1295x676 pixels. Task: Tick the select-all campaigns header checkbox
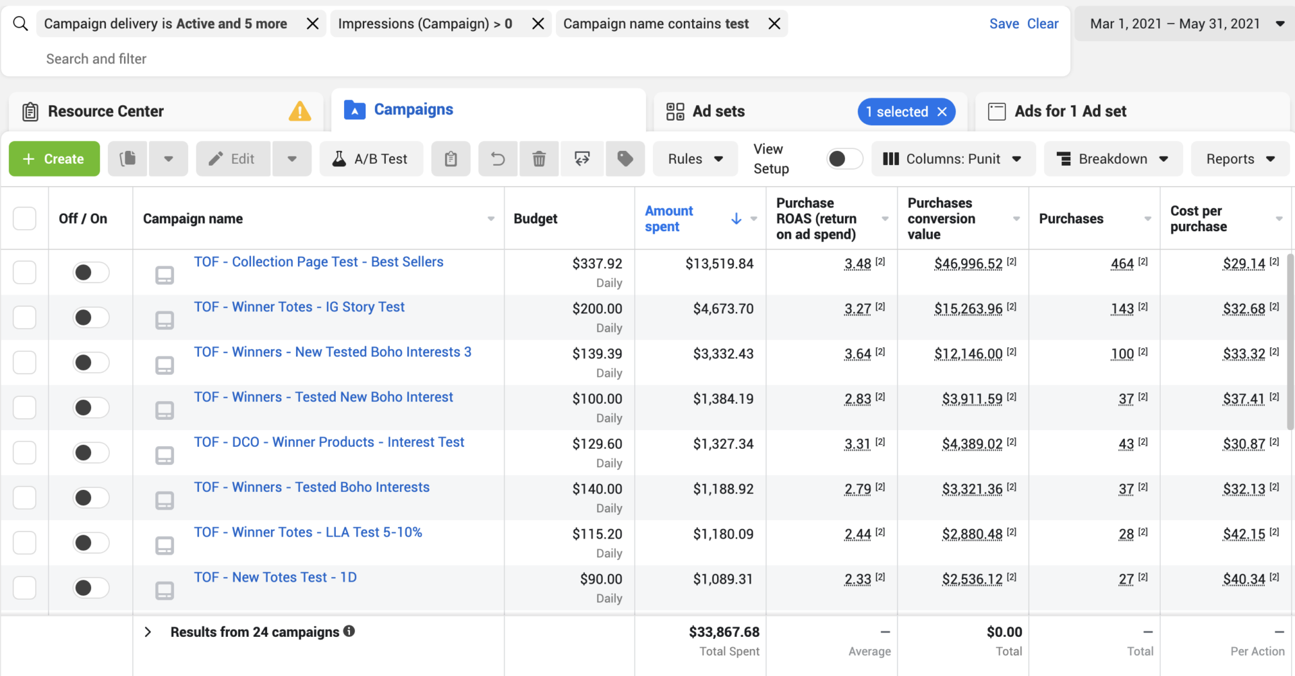coord(25,218)
